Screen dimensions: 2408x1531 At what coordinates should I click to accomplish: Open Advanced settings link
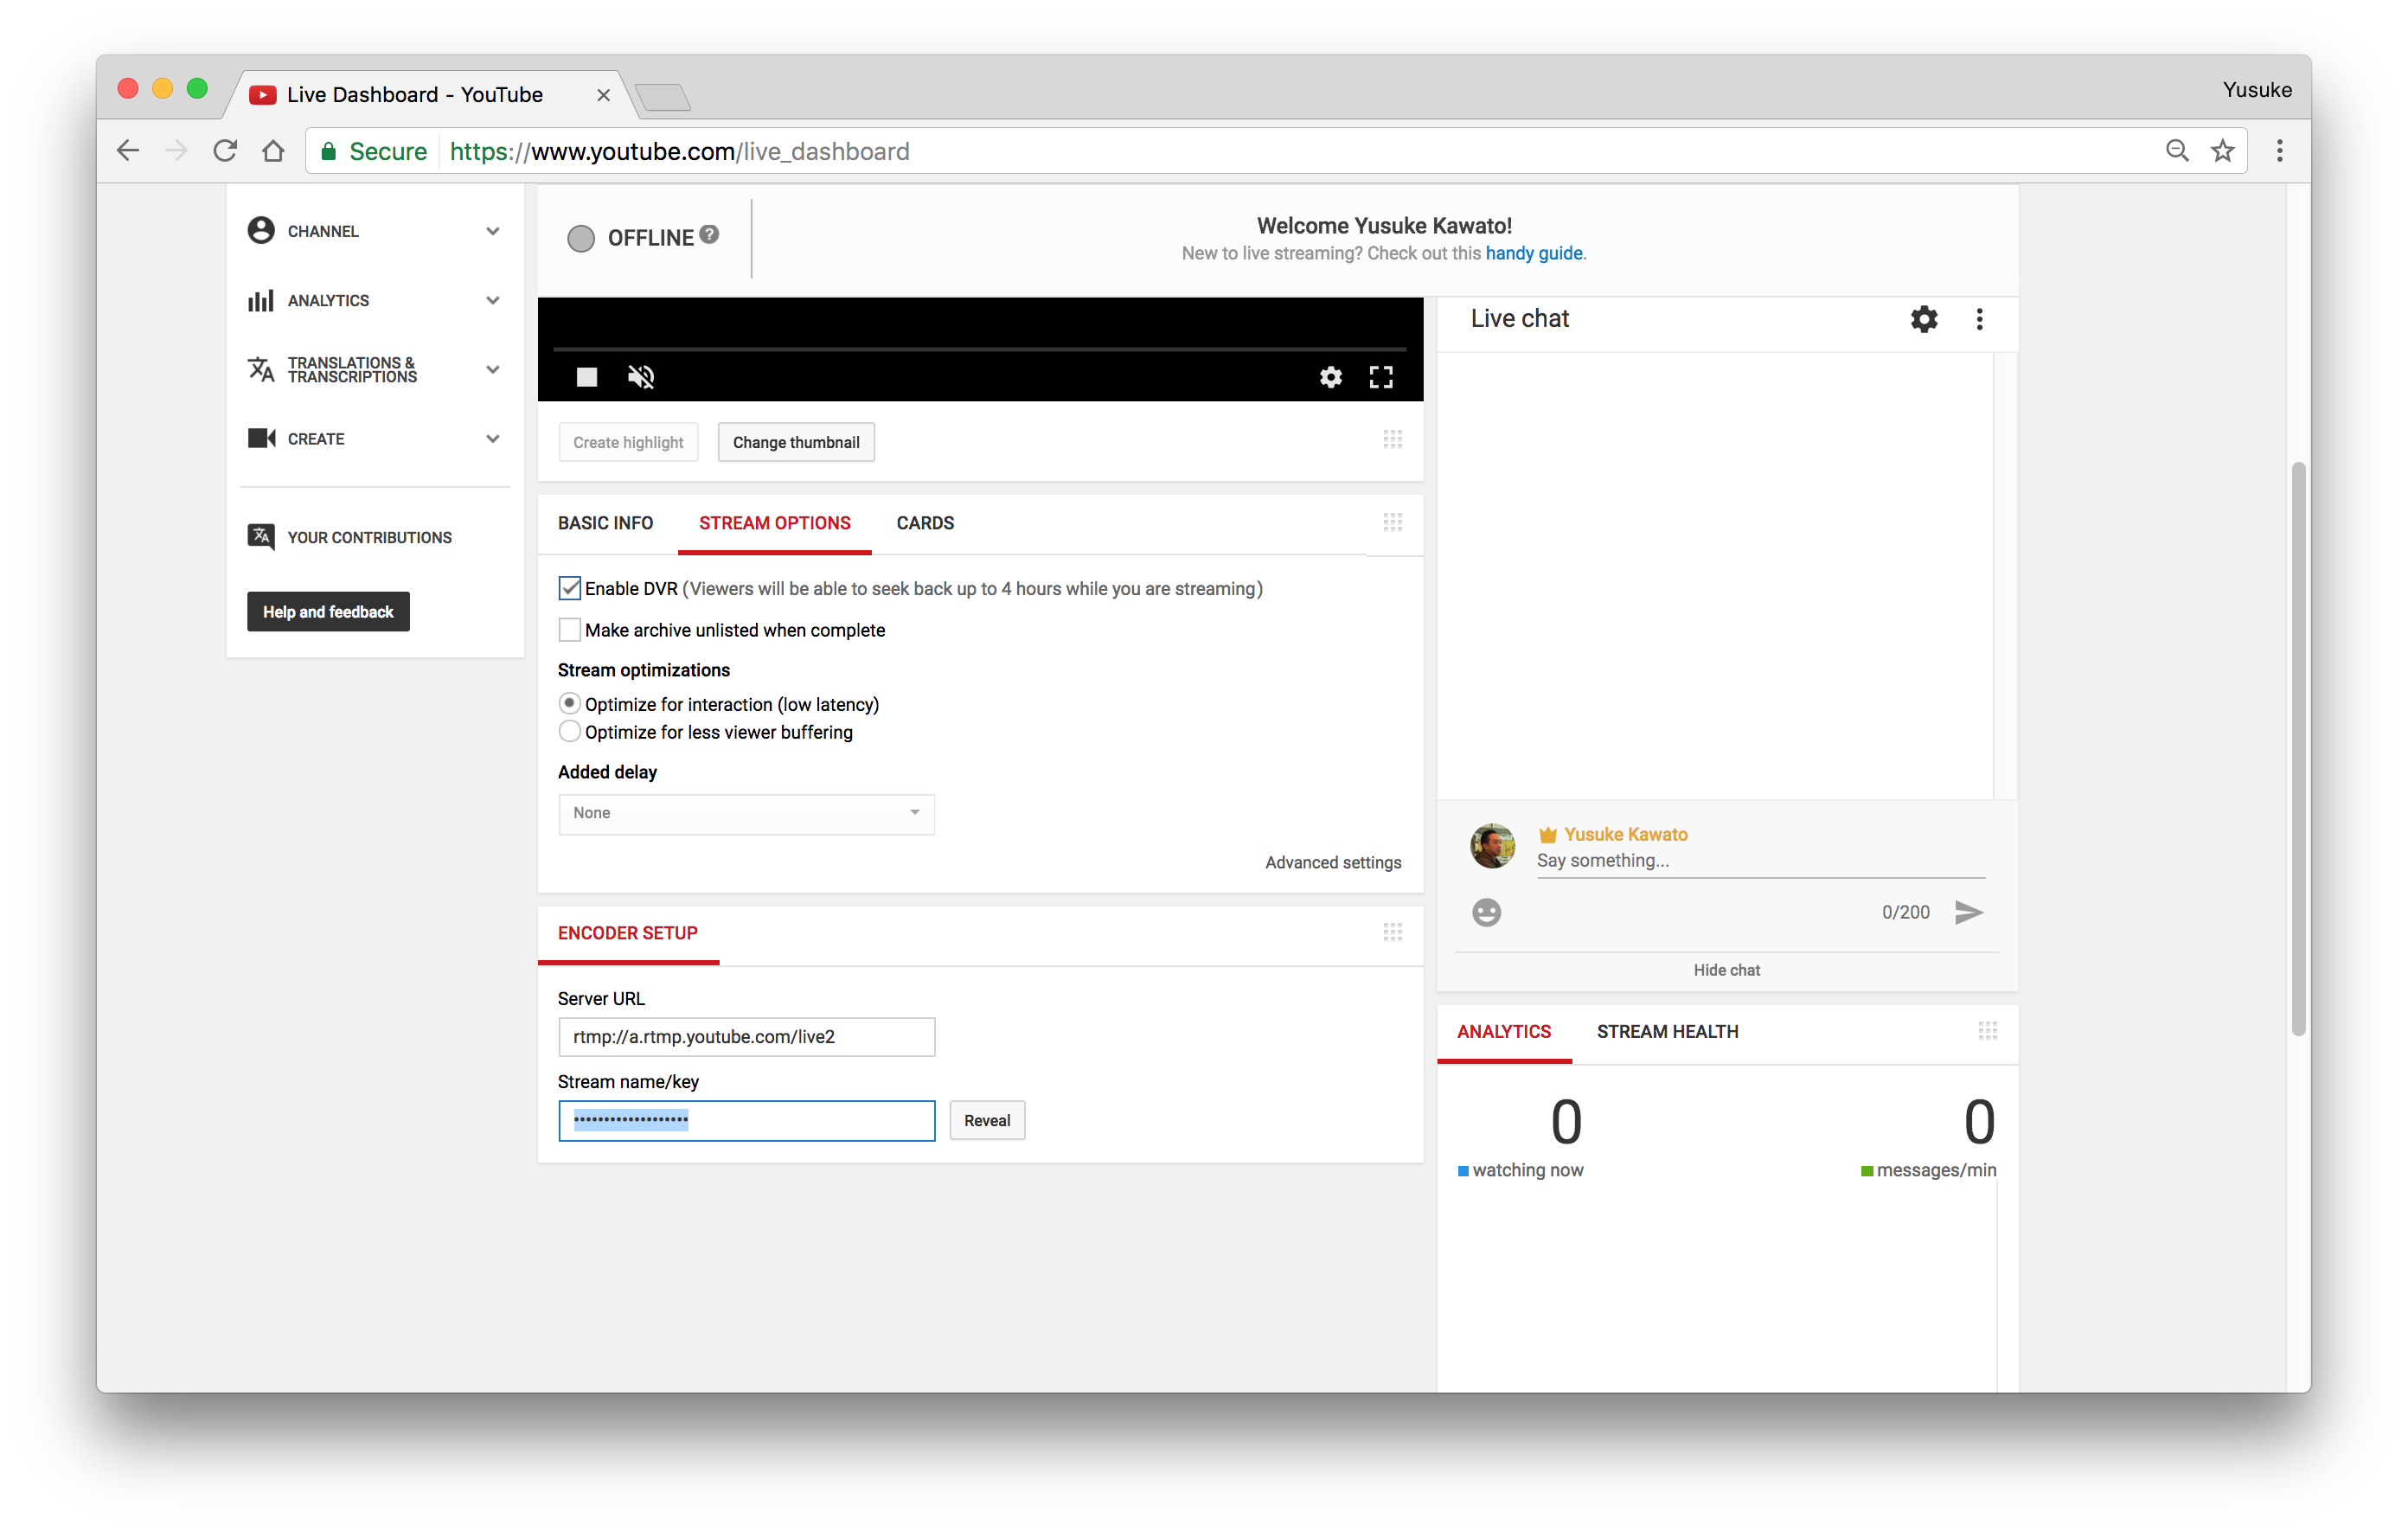[1333, 862]
